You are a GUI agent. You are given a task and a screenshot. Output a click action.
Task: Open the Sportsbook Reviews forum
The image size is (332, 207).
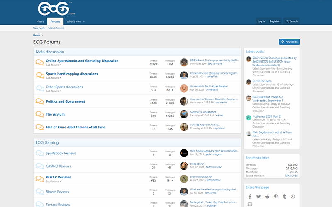point(61,153)
